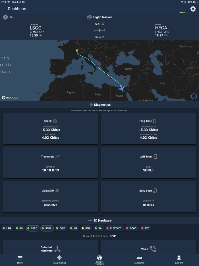The height and width of the screenshot is (266, 199).
Task: Tap the blue airplane marker near Egypt
Action: [121, 88]
